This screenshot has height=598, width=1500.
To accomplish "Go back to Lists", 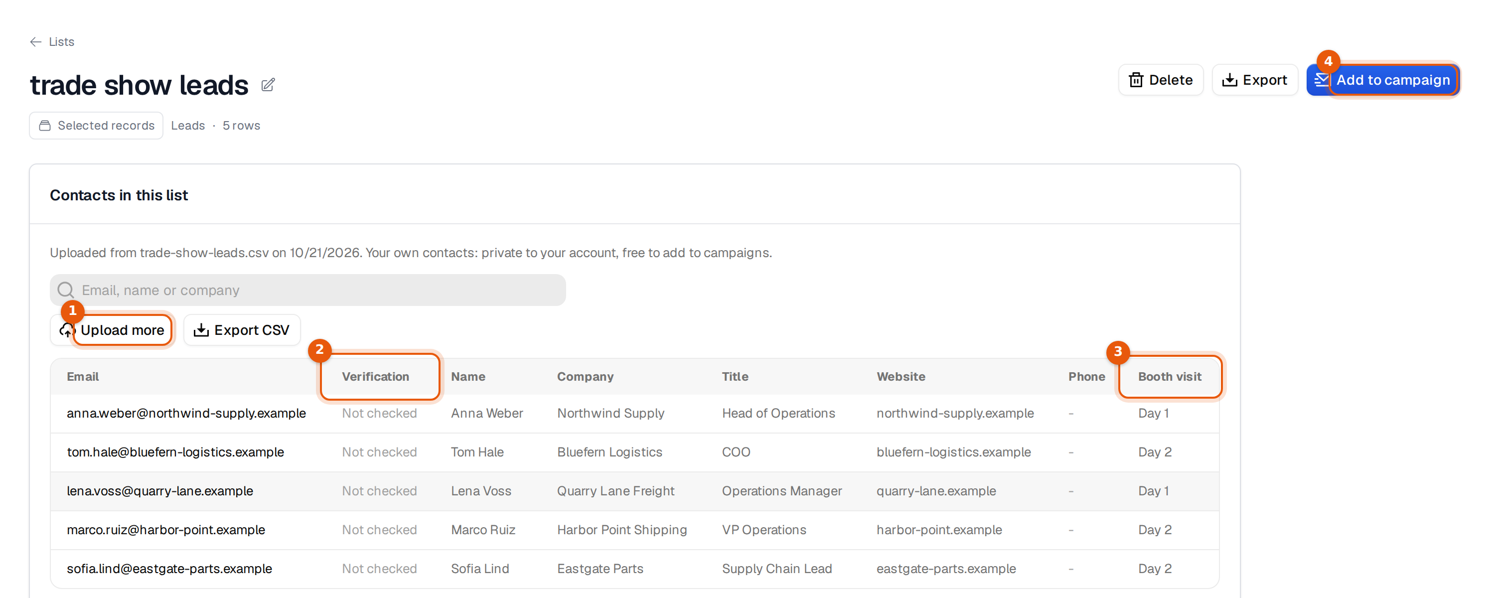I will [52, 42].
